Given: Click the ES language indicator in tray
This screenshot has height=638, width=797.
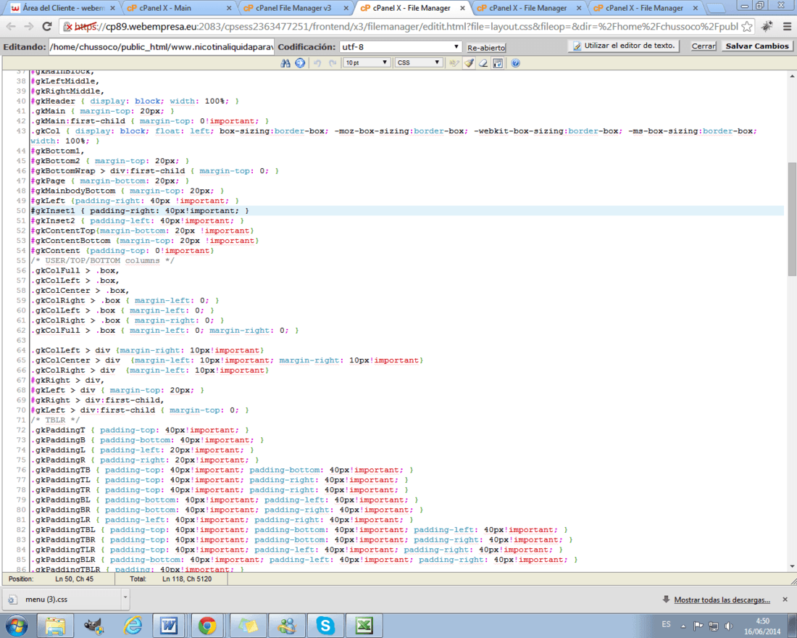Looking at the screenshot, I should 667,623.
